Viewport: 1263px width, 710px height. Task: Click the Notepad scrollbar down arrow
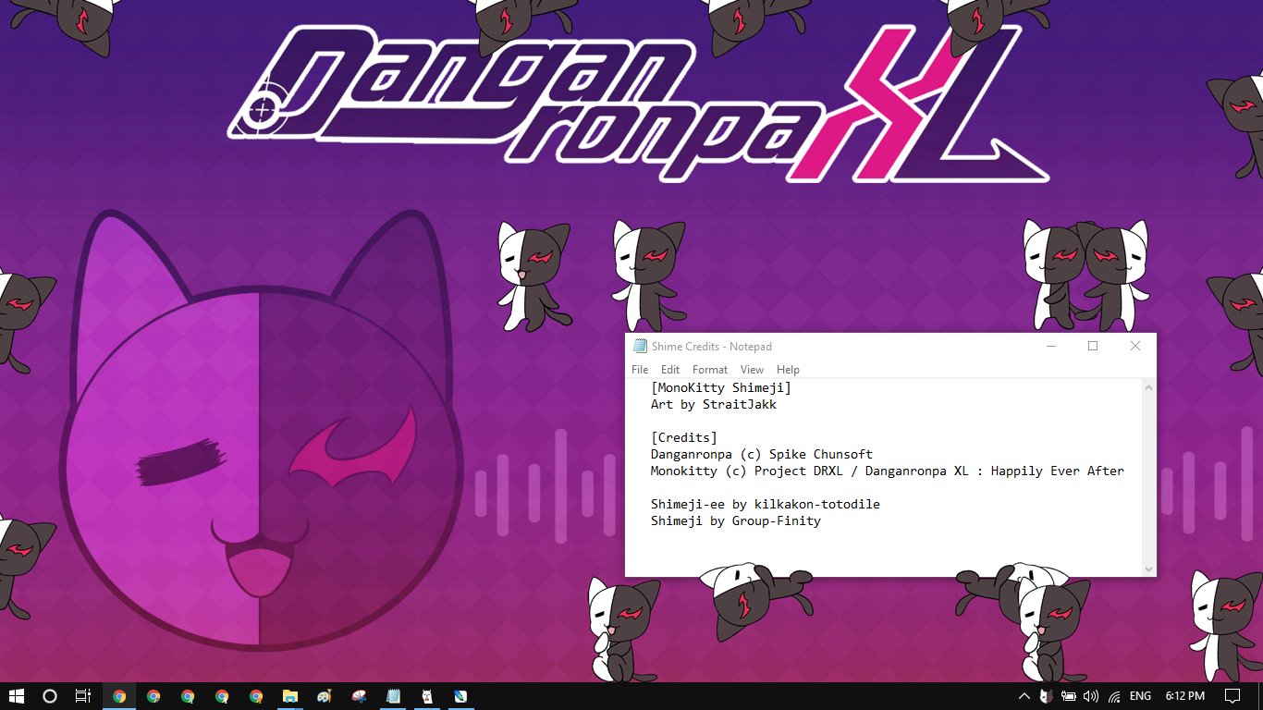[x=1148, y=569]
